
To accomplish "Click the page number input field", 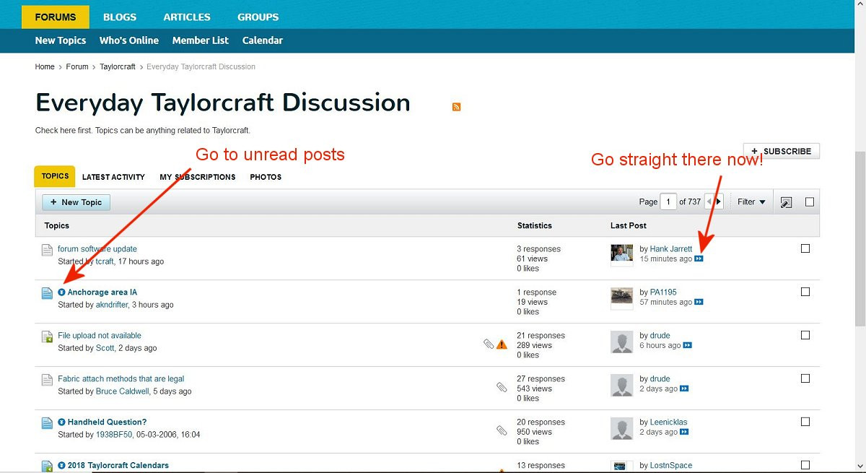I will pos(668,202).
